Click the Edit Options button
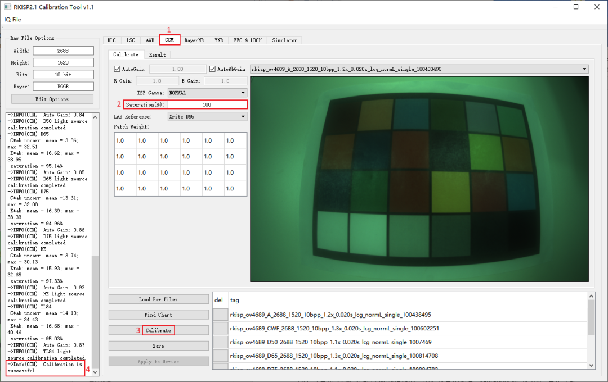The height and width of the screenshot is (382, 608). coord(52,99)
